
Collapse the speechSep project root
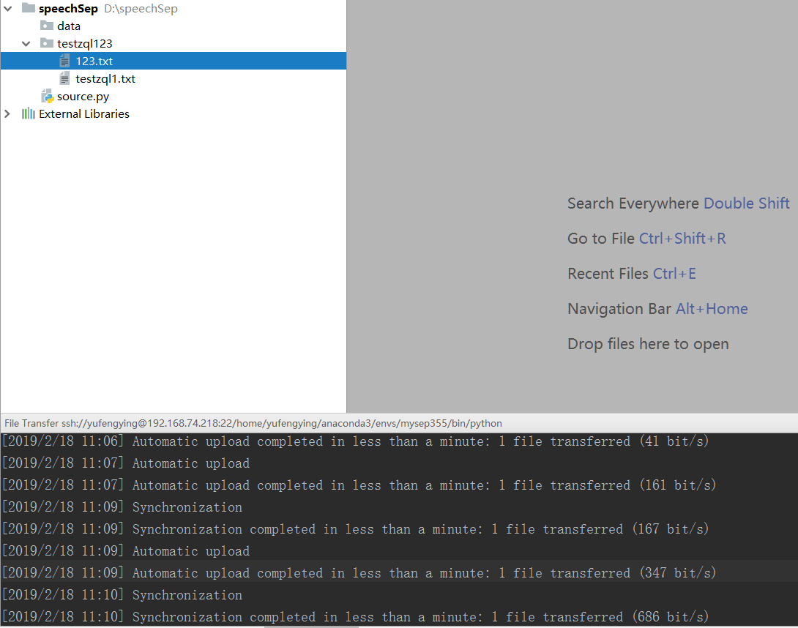[7, 9]
